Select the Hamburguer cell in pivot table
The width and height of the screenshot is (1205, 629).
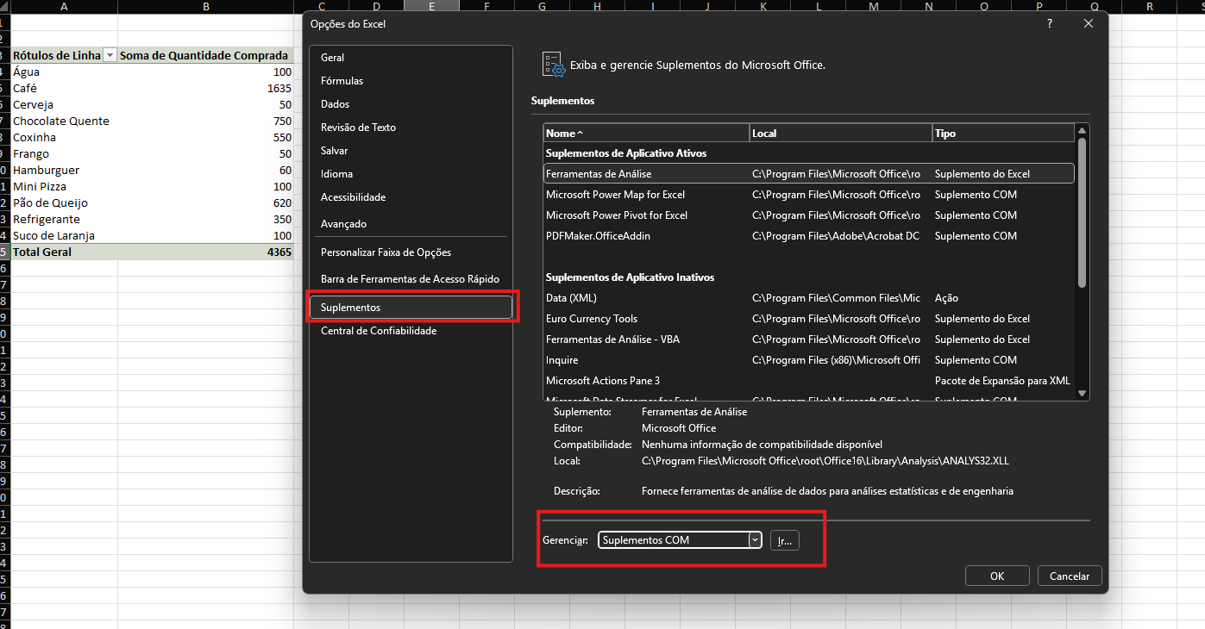click(x=65, y=171)
